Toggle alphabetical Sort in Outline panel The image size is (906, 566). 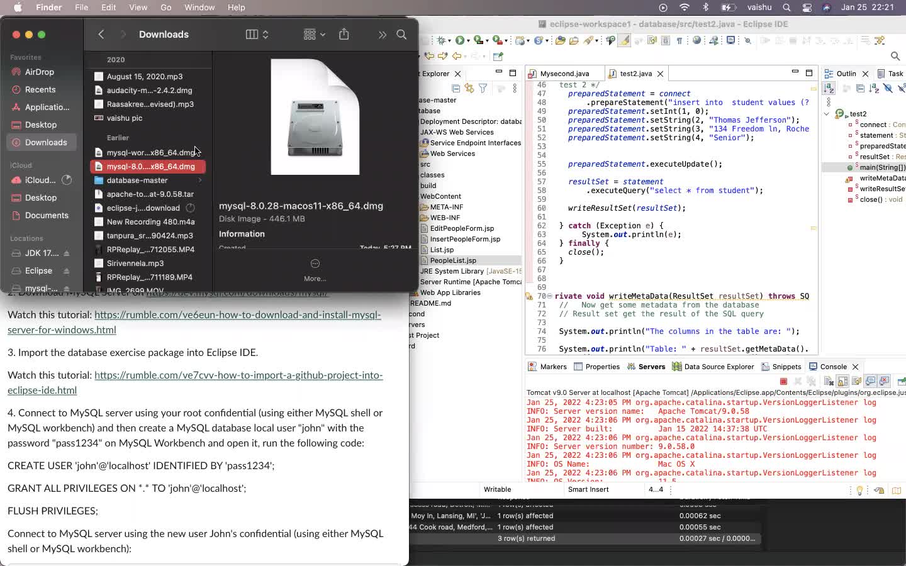[874, 89]
